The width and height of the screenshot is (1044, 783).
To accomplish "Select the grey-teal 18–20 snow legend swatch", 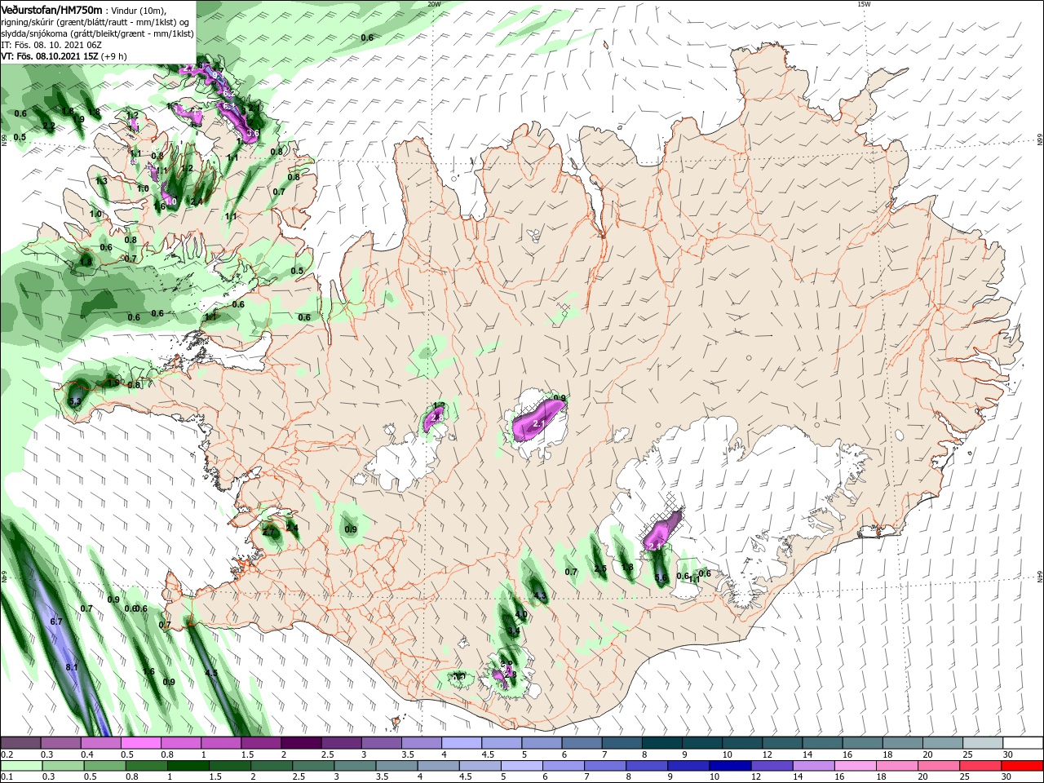I will [903, 743].
